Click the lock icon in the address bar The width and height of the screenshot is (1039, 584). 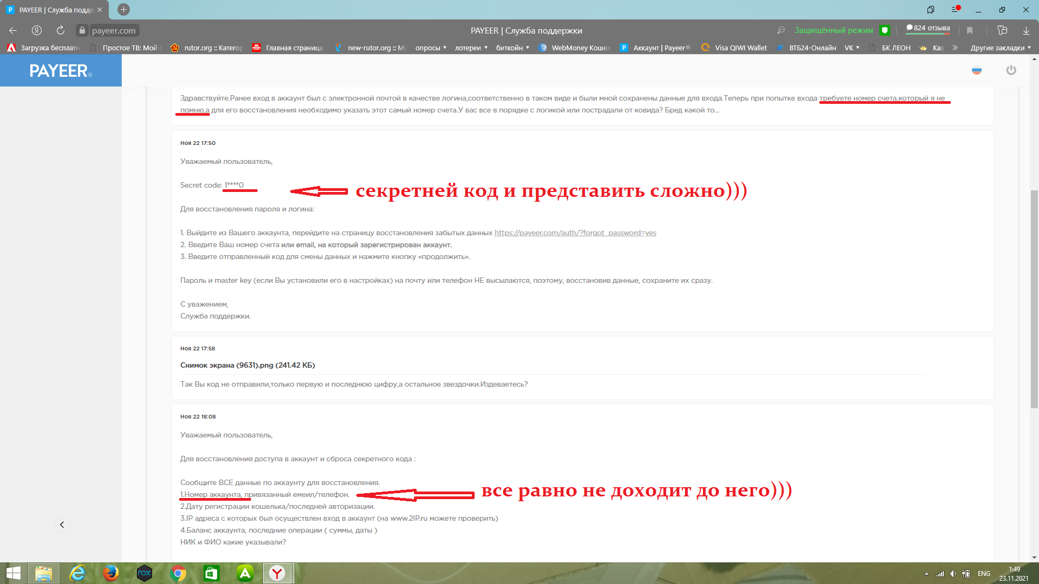point(82,30)
